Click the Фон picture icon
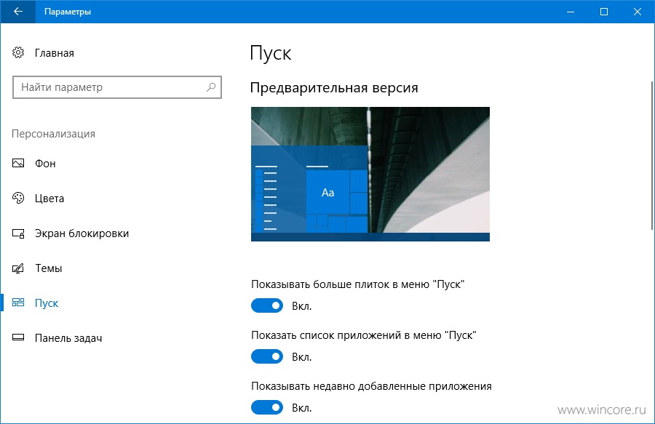The width and height of the screenshot is (655, 424). (x=18, y=163)
